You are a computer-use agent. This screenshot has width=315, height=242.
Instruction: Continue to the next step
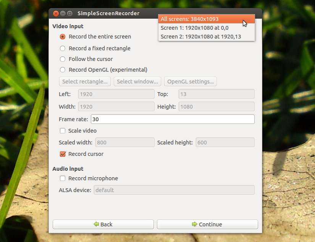click(x=207, y=224)
